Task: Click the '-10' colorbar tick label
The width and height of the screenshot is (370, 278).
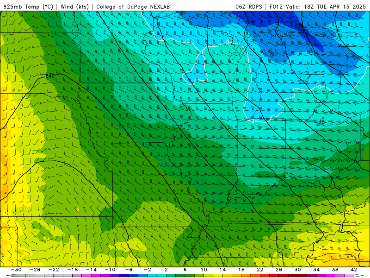Action: [x=110, y=270]
